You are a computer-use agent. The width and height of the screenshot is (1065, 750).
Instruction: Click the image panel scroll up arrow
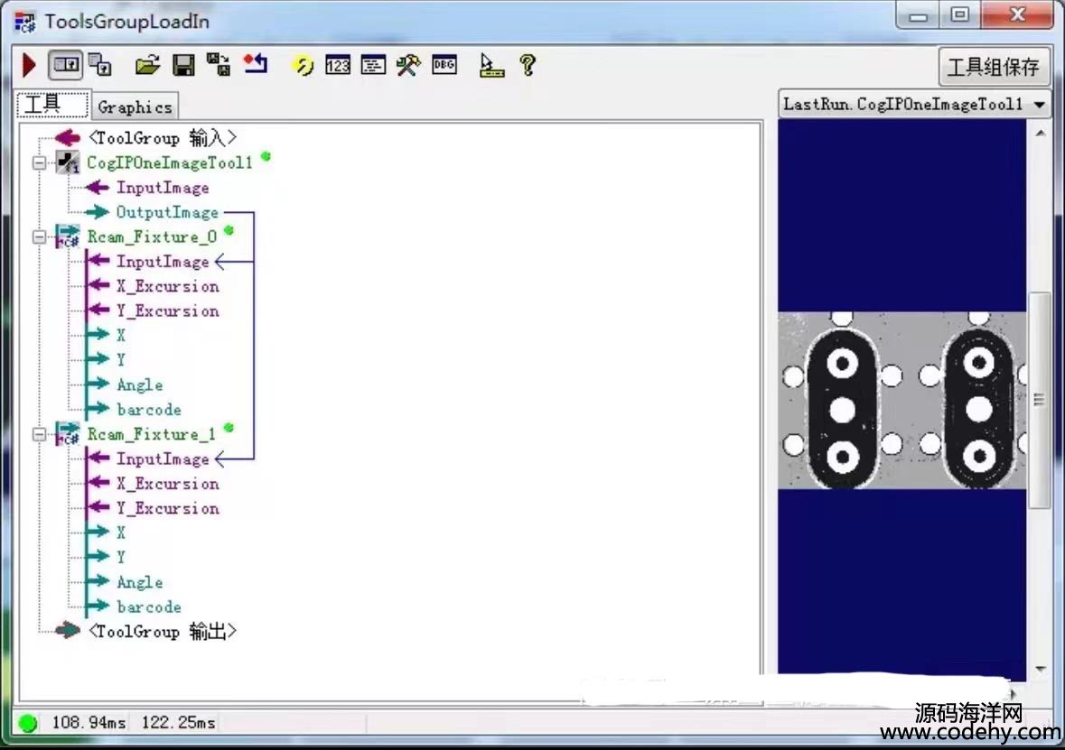[x=1040, y=134]
